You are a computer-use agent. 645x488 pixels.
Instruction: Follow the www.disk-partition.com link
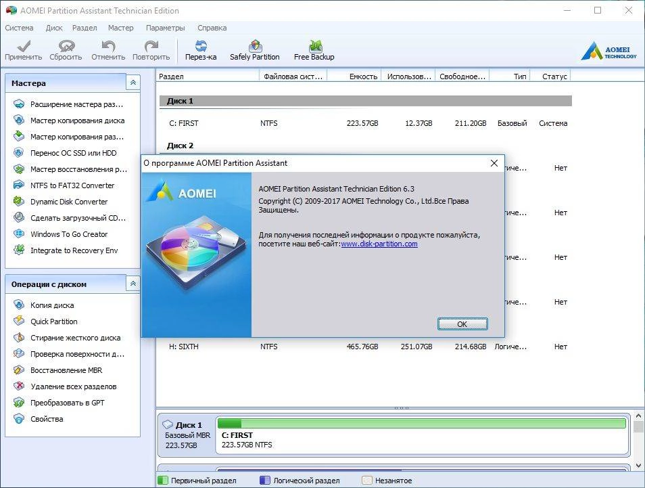[379, 244]
